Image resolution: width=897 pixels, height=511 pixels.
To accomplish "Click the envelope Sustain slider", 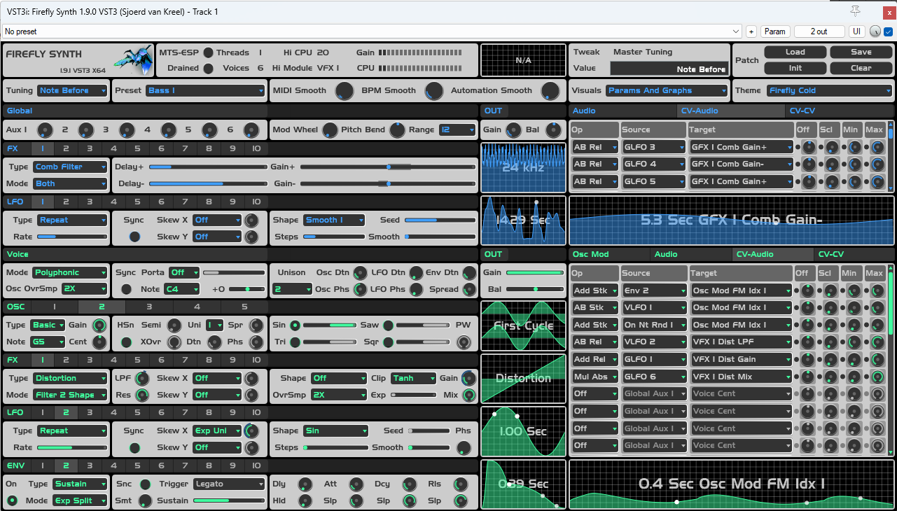I will click(228, 501).
